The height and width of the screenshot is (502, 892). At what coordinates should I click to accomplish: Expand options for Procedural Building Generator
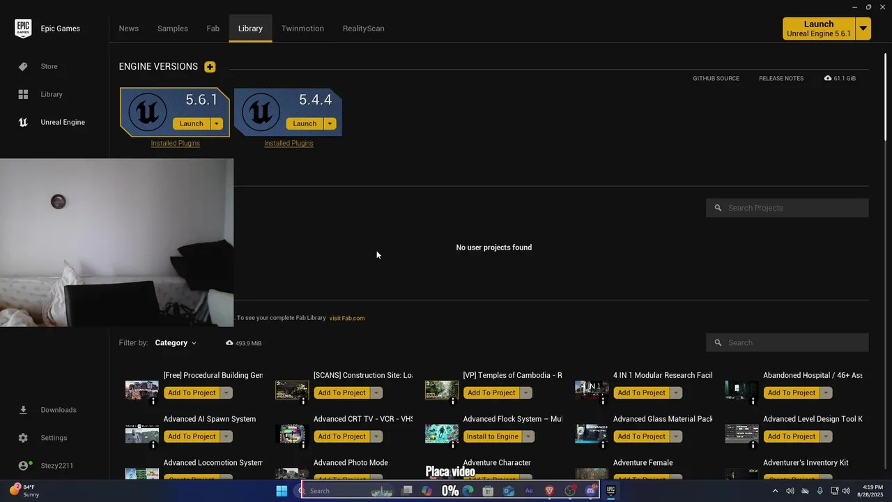[226, 393]
